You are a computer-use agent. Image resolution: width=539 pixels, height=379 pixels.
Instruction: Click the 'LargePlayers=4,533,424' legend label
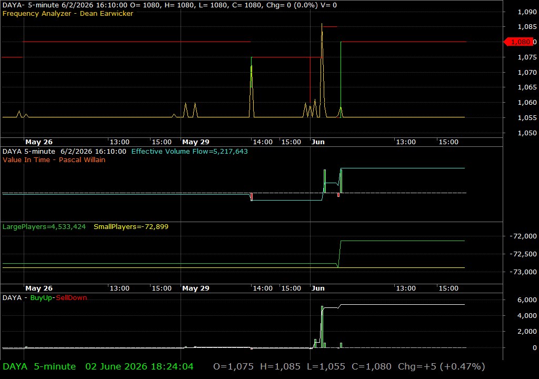[44, 227]
